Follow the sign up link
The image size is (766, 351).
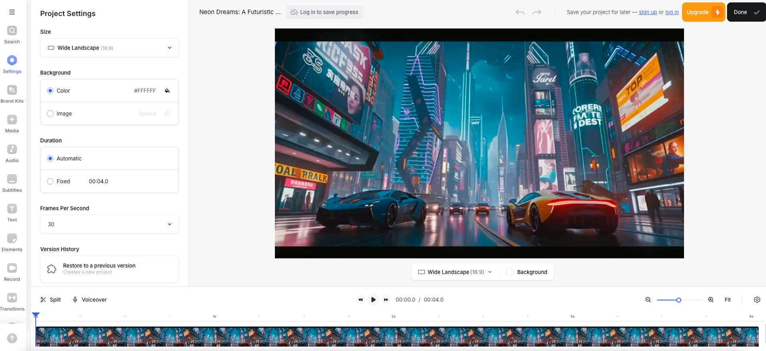pyautogui.click(x=648, y=12)
